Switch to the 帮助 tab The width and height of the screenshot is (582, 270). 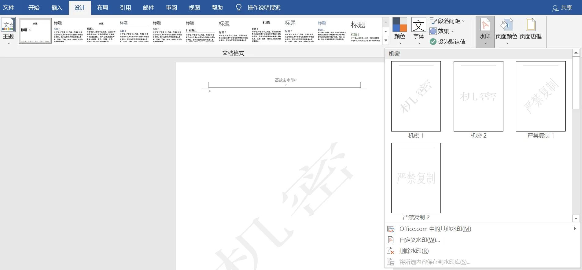point(217,8)
